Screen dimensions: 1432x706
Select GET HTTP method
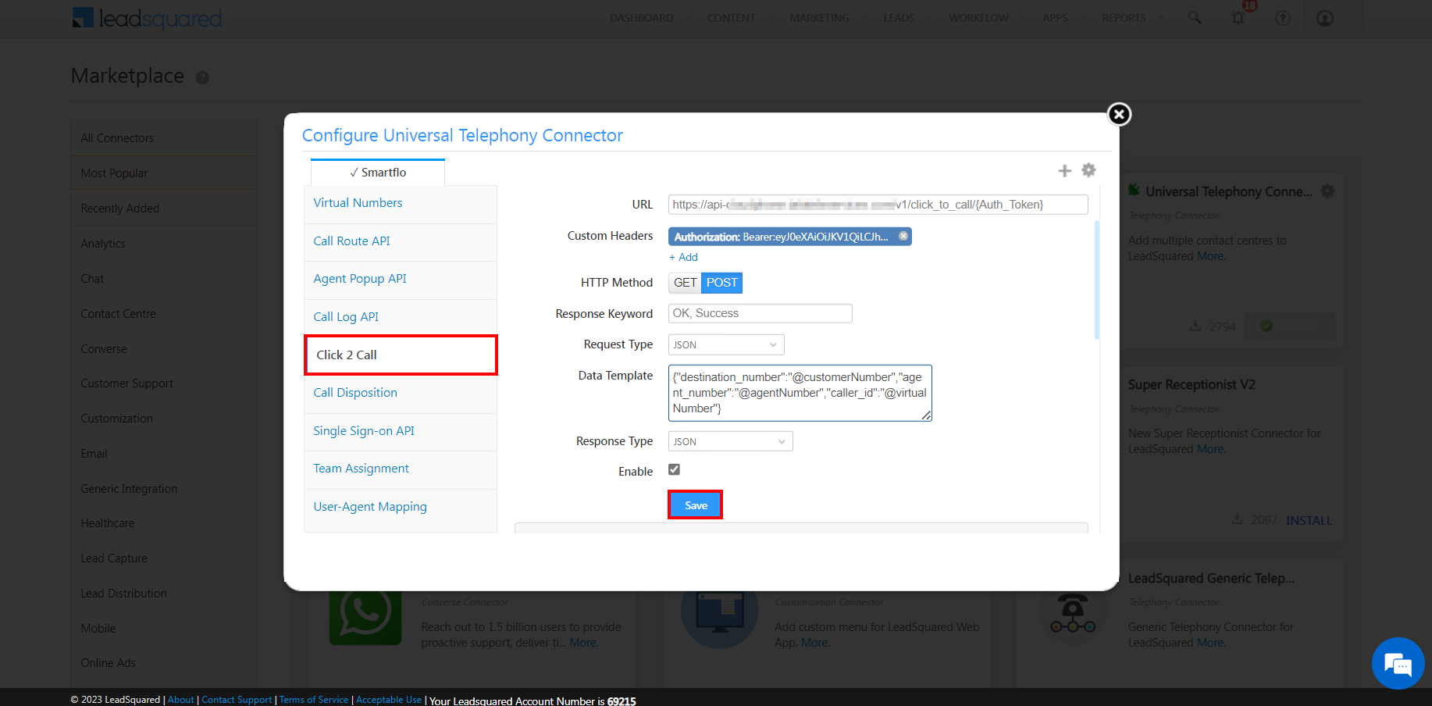tap(685, 283)
